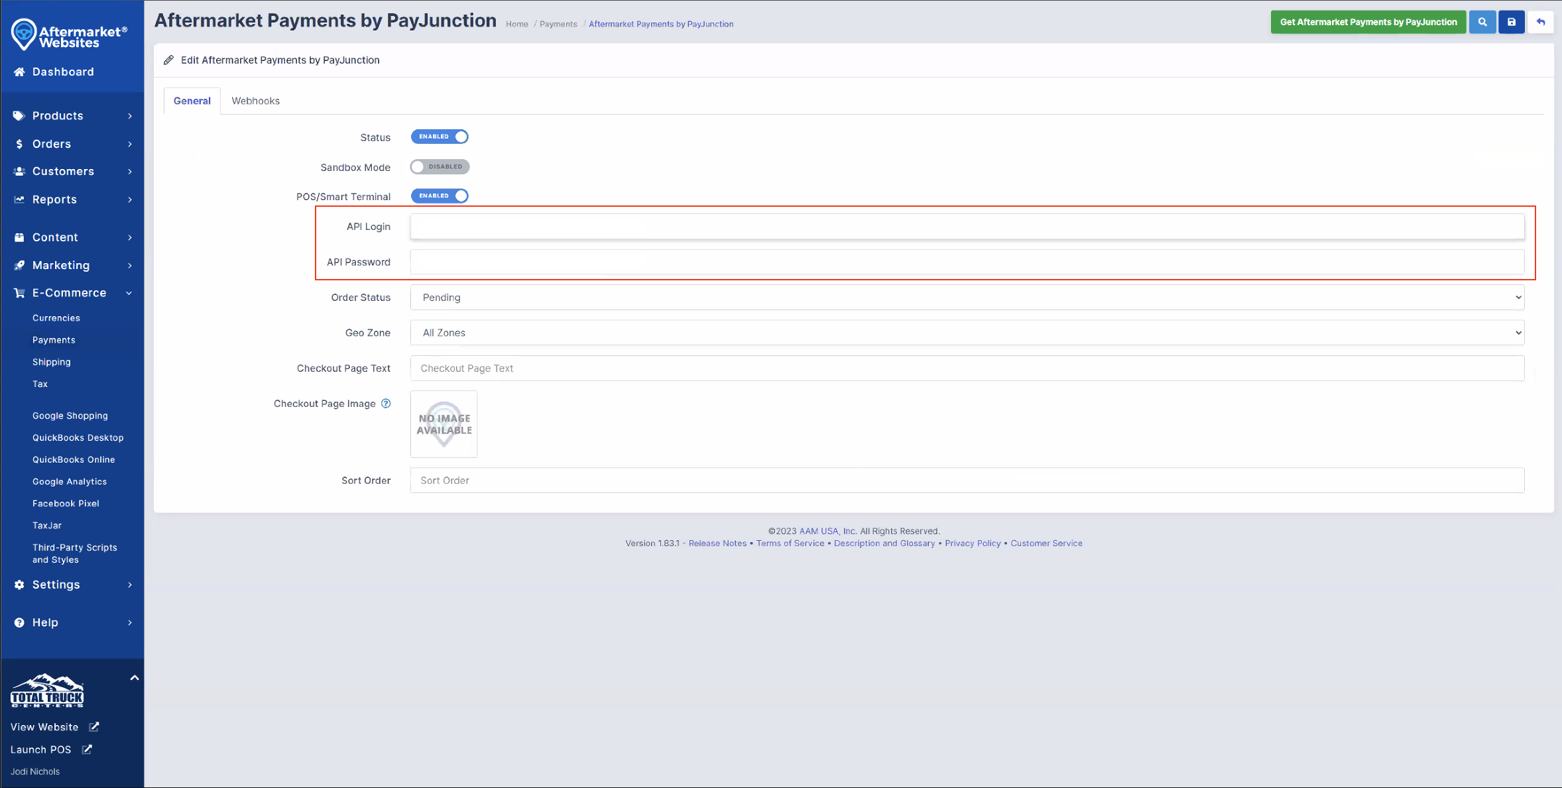The height and width of the screenshot is (788, 1562).
Task: Open Currencies in E-Commerce menu
Action: pos(56,318)
